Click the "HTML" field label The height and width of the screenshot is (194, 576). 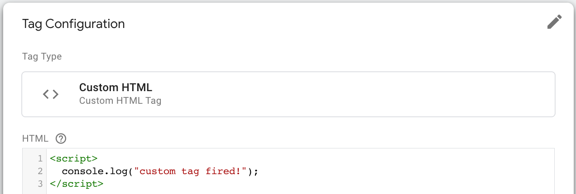pyautogui.click(x=35, y=139)
